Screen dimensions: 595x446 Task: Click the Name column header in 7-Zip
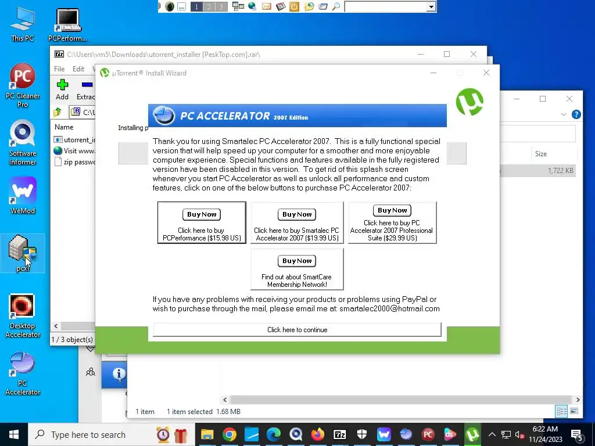(x=64, y=127)
